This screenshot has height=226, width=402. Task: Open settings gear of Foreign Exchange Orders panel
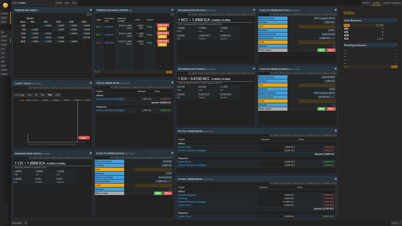tap(172, 10)
